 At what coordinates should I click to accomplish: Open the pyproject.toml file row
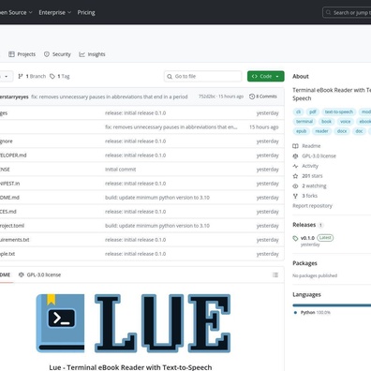(142, 226)
